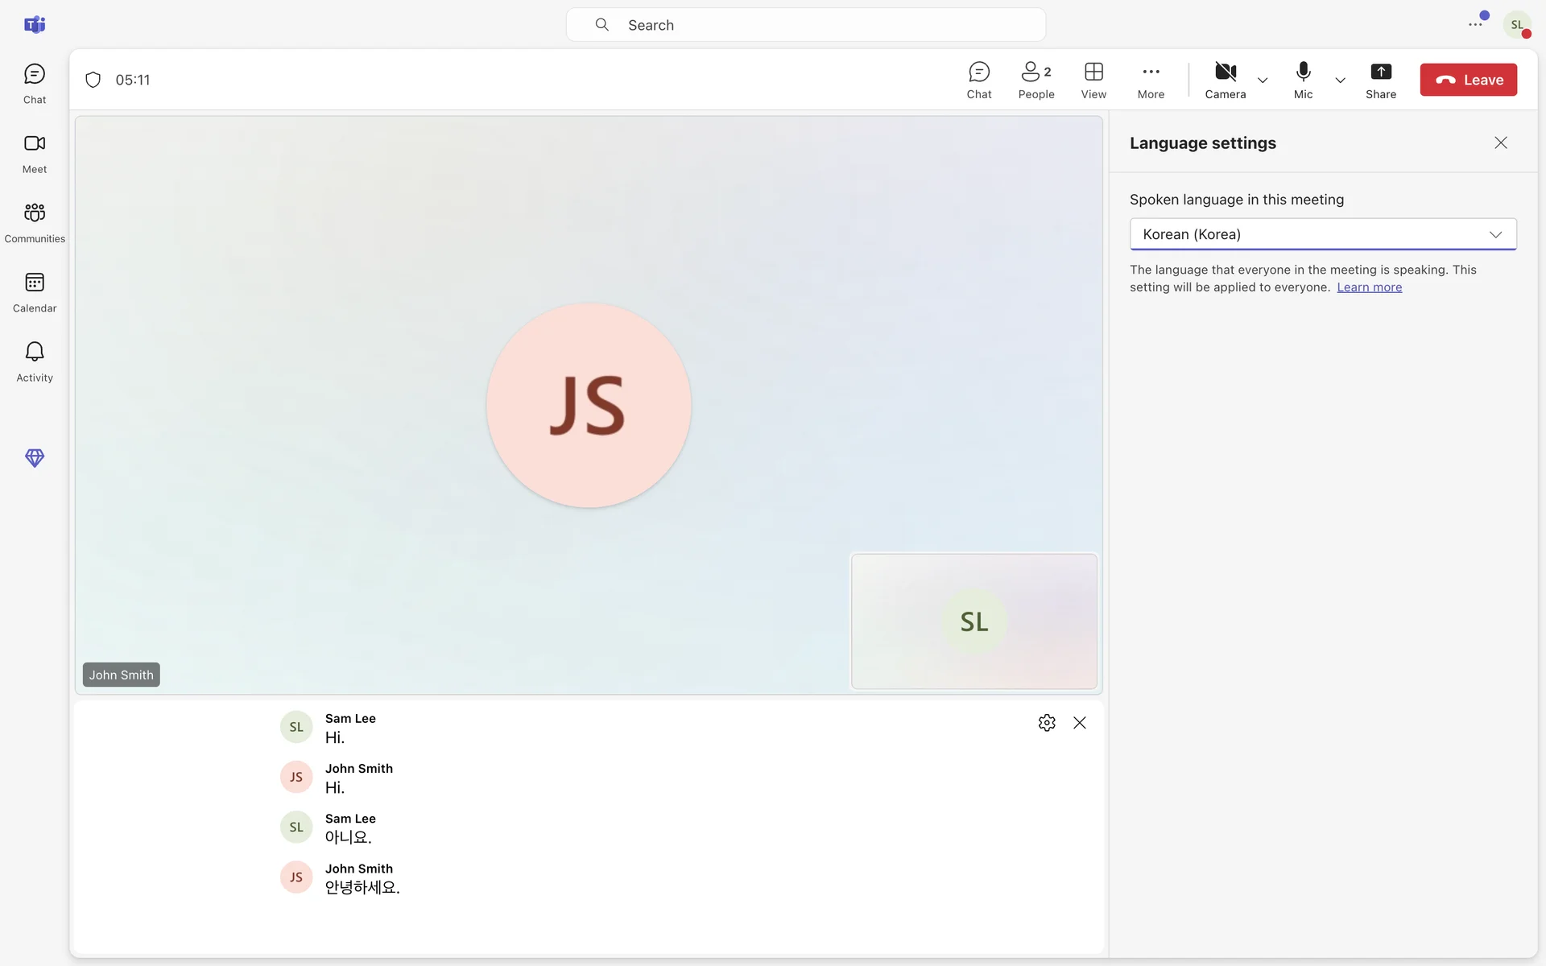Expand the Mic options chevron
Image resolution: width=1546 pixels, height=966 pixels.
(1340, 80)
